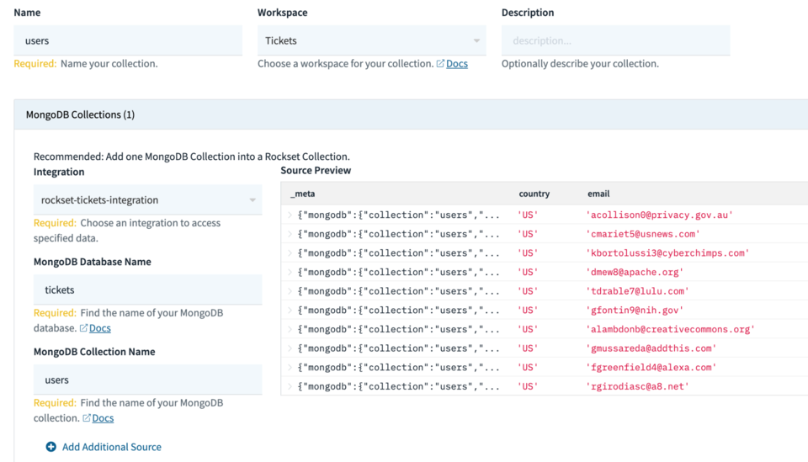Click email cell 'fgreenfield4@alexa.com'
808x462 pixels.
pyautogui.click(x=651, y=367)
